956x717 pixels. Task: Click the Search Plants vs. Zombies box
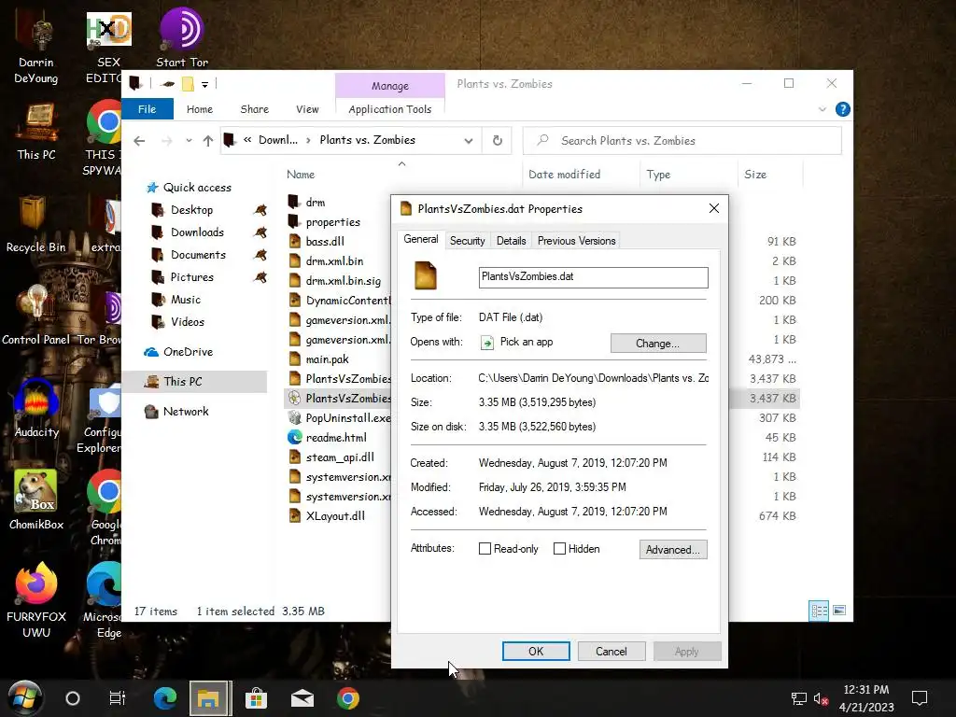point(682,141)
